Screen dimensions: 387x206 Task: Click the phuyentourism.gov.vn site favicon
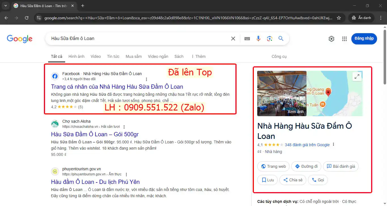click(x=55, y=171)
